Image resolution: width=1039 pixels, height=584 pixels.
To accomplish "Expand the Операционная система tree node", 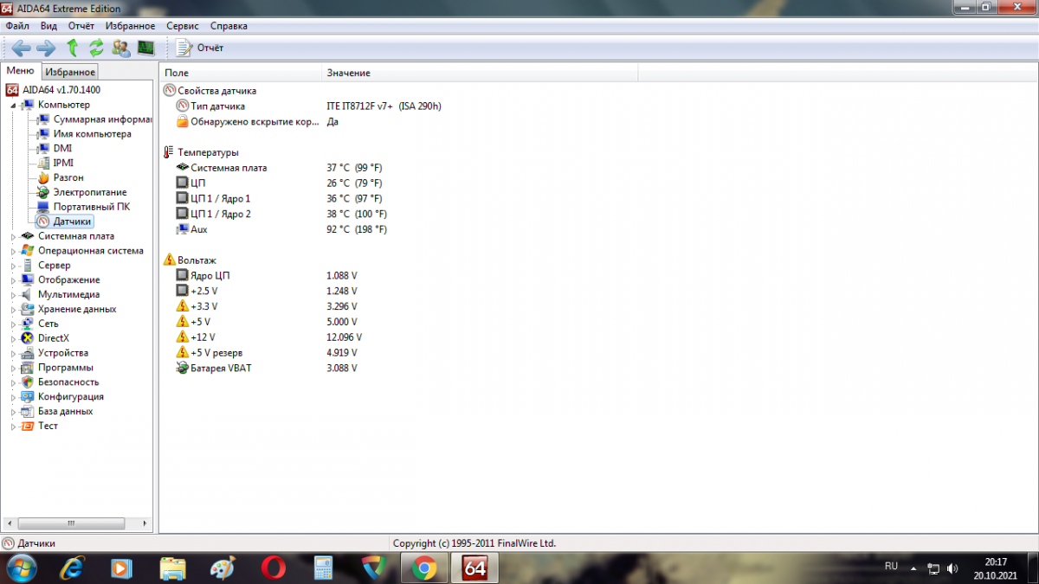I will point(13,251).
